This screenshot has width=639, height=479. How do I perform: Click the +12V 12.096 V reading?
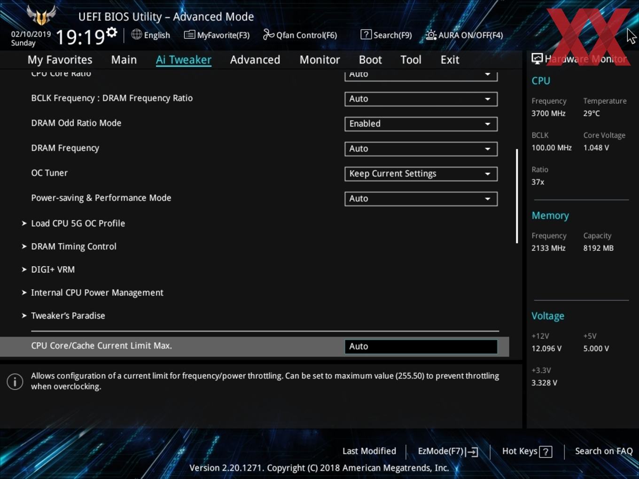[546, 348]
